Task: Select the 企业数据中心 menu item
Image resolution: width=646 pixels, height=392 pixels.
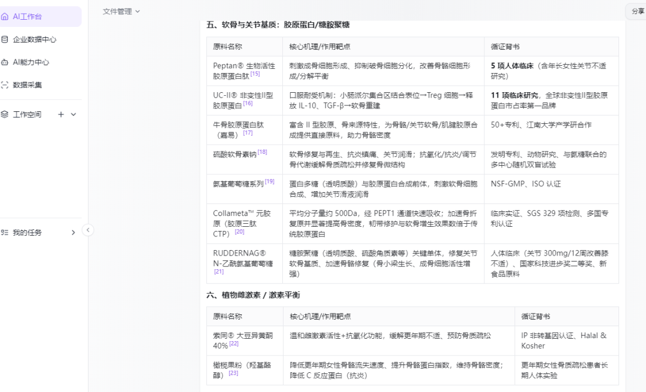Action: coord(40,39)
